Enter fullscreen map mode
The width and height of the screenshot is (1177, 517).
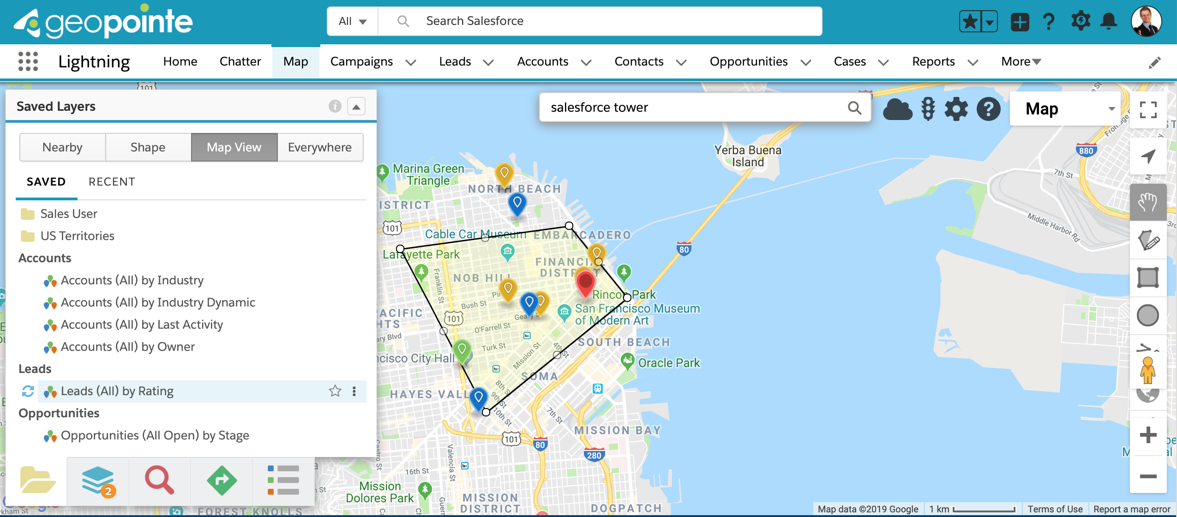tap(1148, 110)
